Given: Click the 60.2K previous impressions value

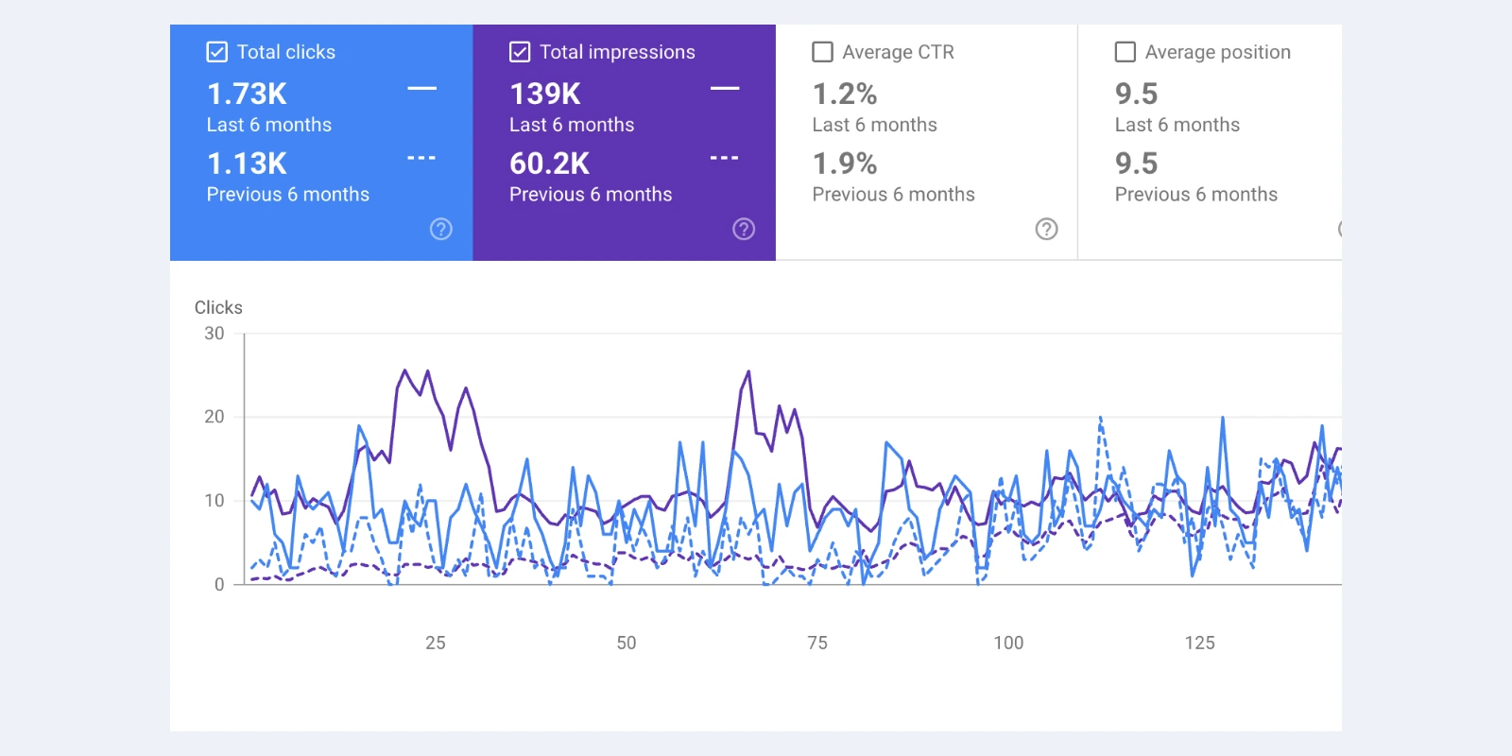Looking at the screenshot, I should point(550,163).
